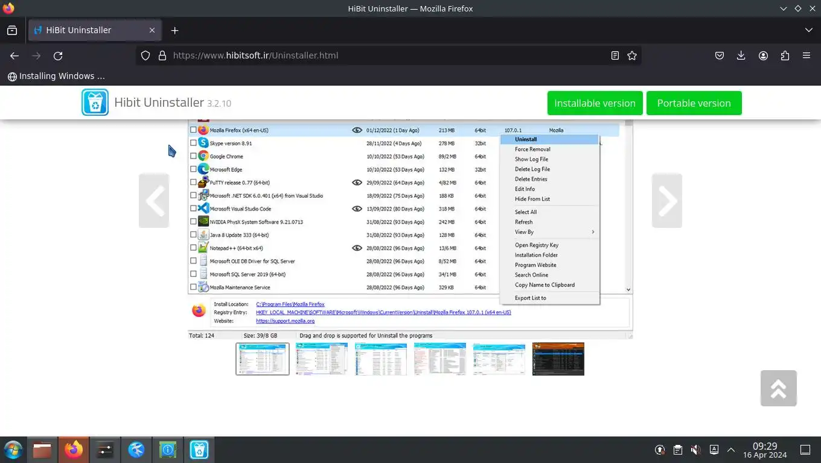Show site security padlock information
This screenshot has width=821, height=463.
[x=162, y=55]
